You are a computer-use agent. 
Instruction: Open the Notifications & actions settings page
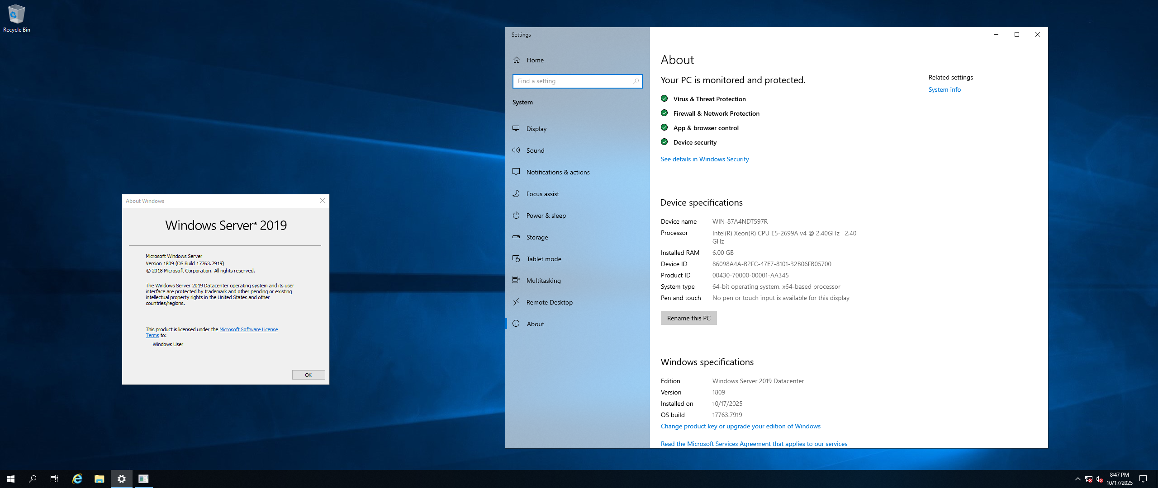point(558,172)
